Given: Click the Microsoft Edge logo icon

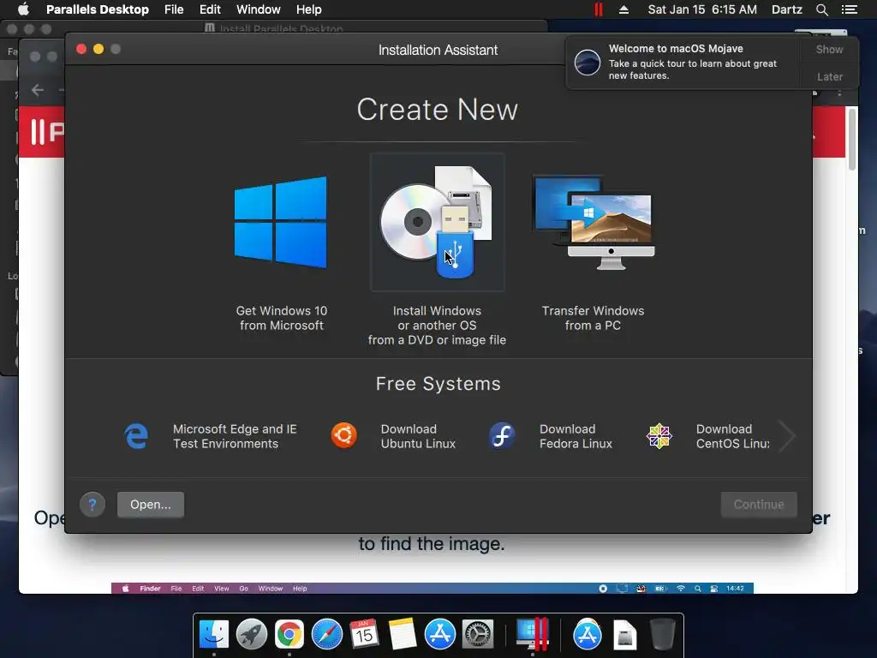Looking at the screenshot, I should click(136, 436).
